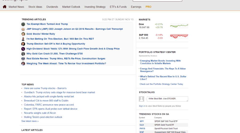Go to the Dividends section
Viewport: 240px width, 133px height.
tap(52, 7)
